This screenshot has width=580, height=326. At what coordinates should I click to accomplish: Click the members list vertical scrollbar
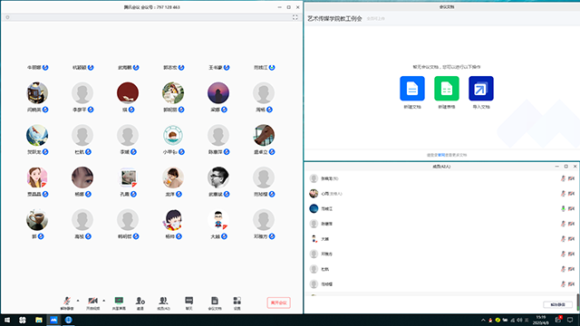(x=578, y=302)
